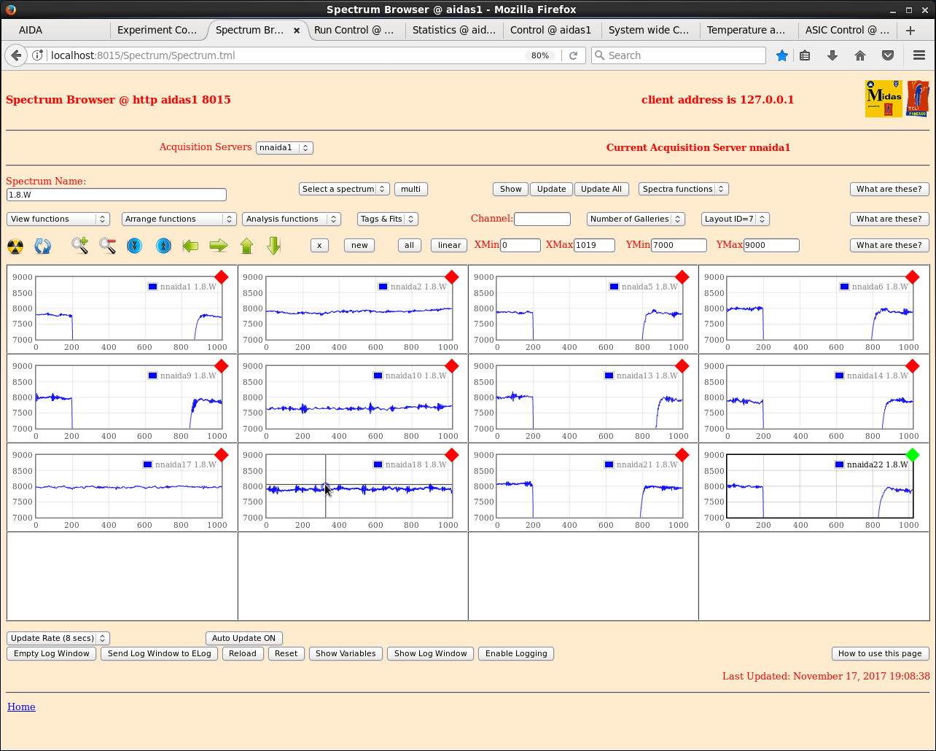Click the Show Variables button
This screenshot has width=936, height=751.
[x=346, y=653]
